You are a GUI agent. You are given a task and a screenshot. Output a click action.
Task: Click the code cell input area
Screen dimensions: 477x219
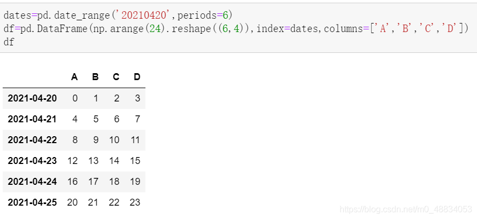click(x=239, y=28)
